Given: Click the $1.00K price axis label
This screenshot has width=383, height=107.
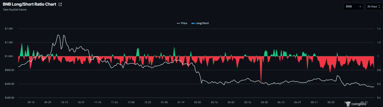Looking at the screenshot, I should (x=9, y=56).
